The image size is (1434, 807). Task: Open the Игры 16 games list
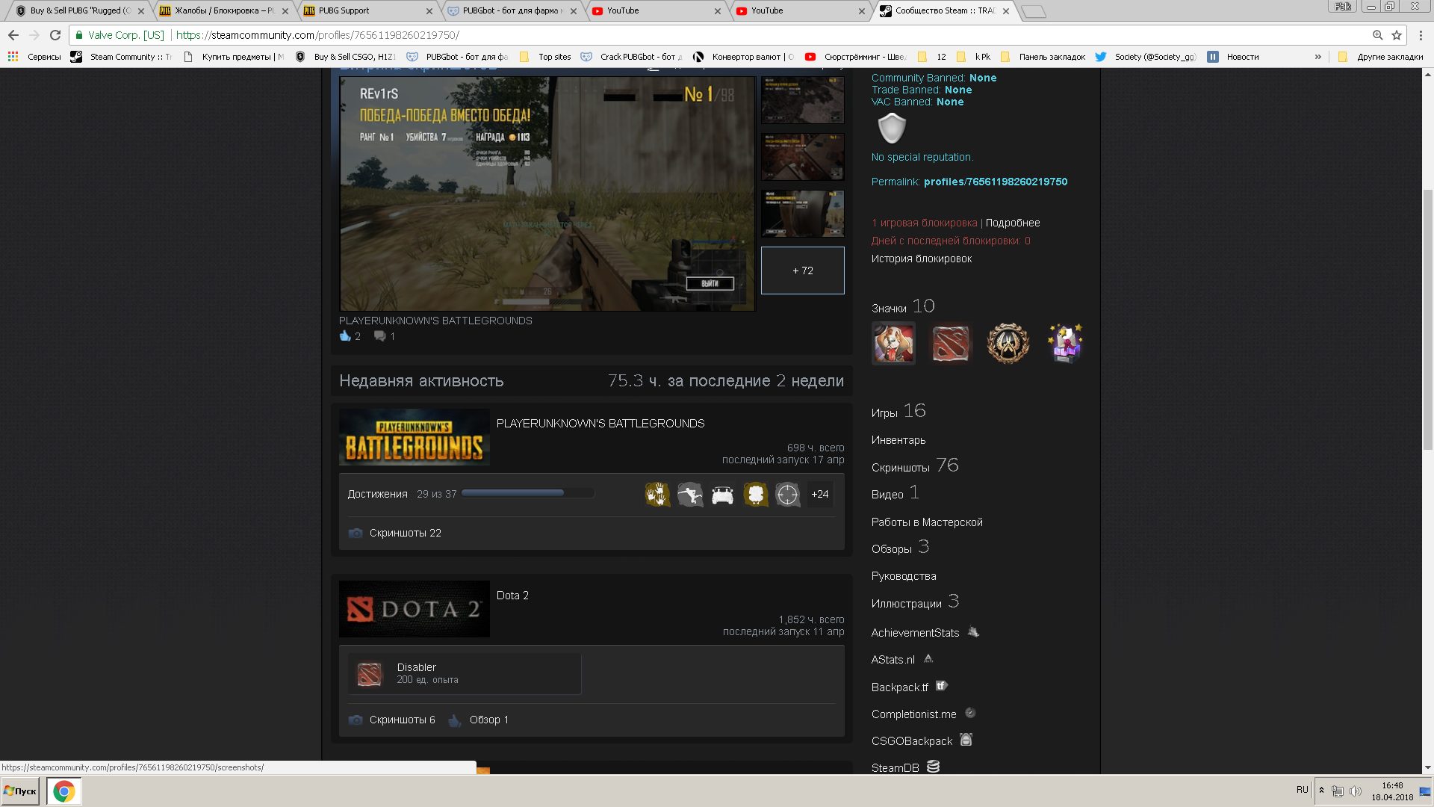(x=898, y=412)
